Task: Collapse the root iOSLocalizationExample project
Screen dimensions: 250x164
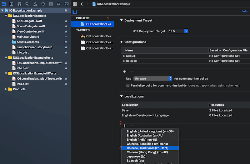Action: pyautogui.click(x=2, y=11)
